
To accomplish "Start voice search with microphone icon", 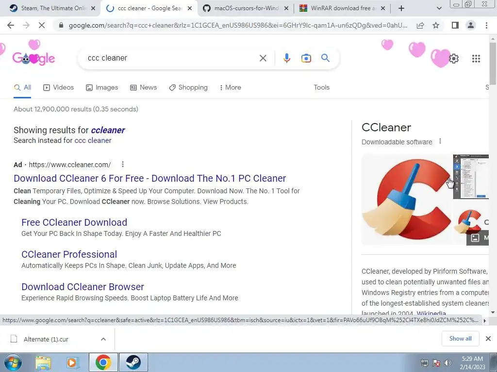I will 286,58.
